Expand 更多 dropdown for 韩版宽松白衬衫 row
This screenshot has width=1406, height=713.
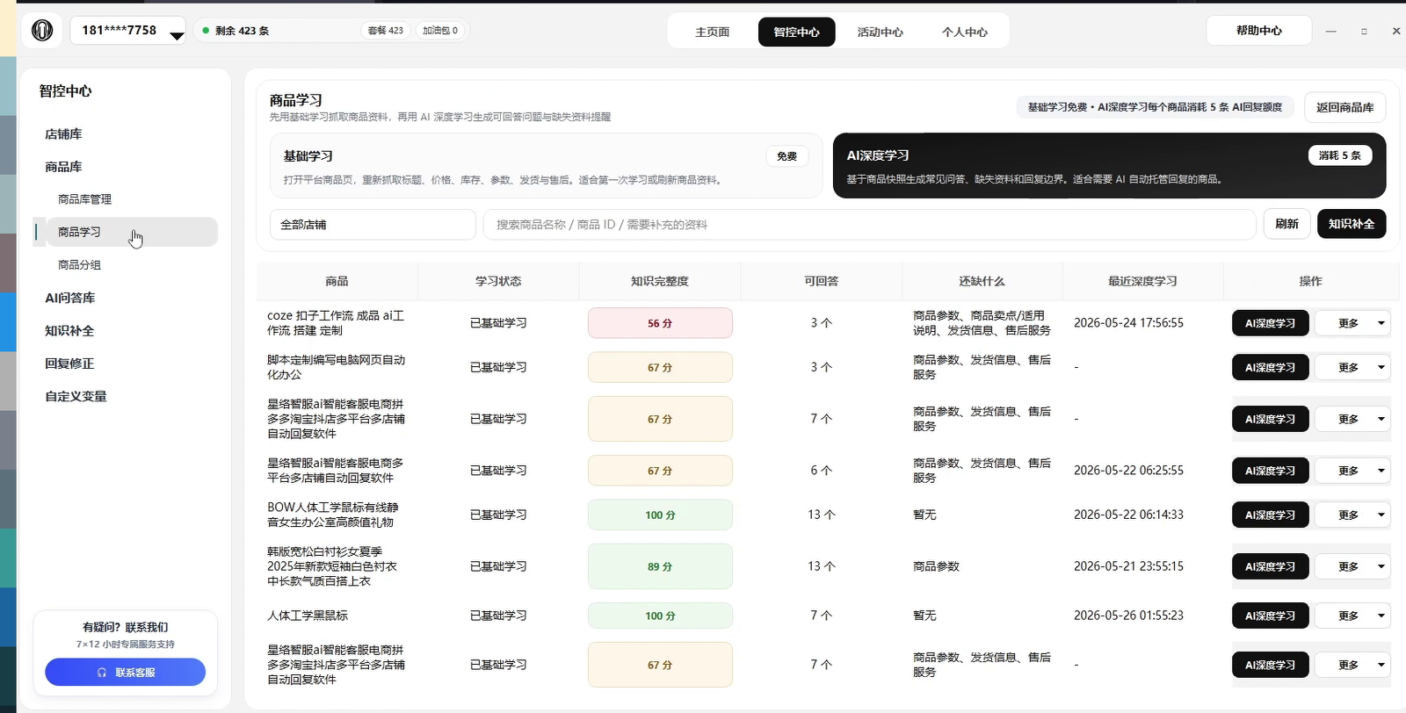pos(1352,566)
